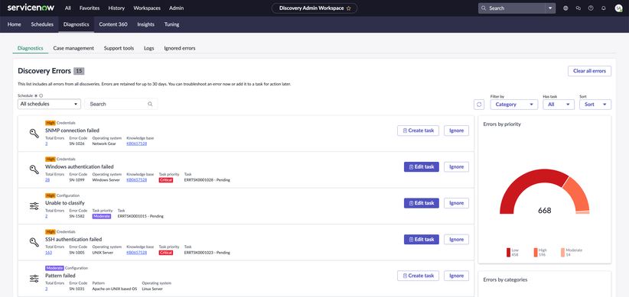Open the Support tools sub-tab

pyautogui.click(x=119, y=48)
